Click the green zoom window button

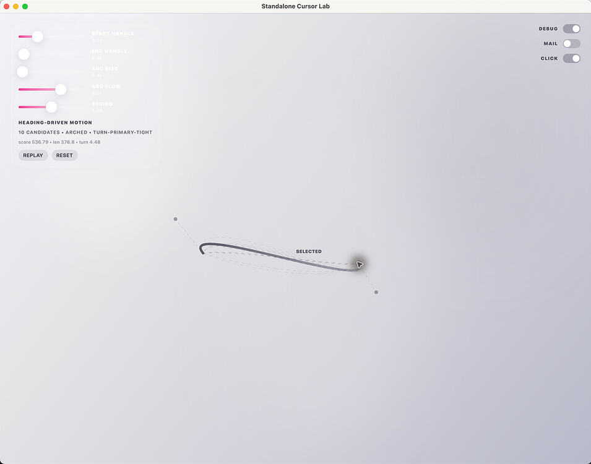click(x=25, y=6)
